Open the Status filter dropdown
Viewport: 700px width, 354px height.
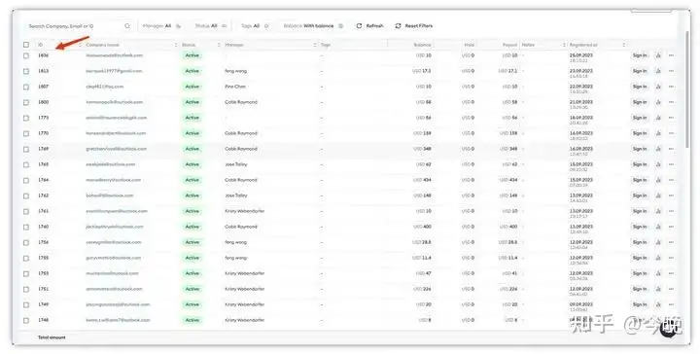click(211, 26)
